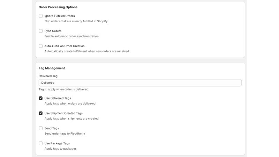The image size is (279, 157).
Task: Tick the Sync Orders checkbox
Action: pos(41,31)
